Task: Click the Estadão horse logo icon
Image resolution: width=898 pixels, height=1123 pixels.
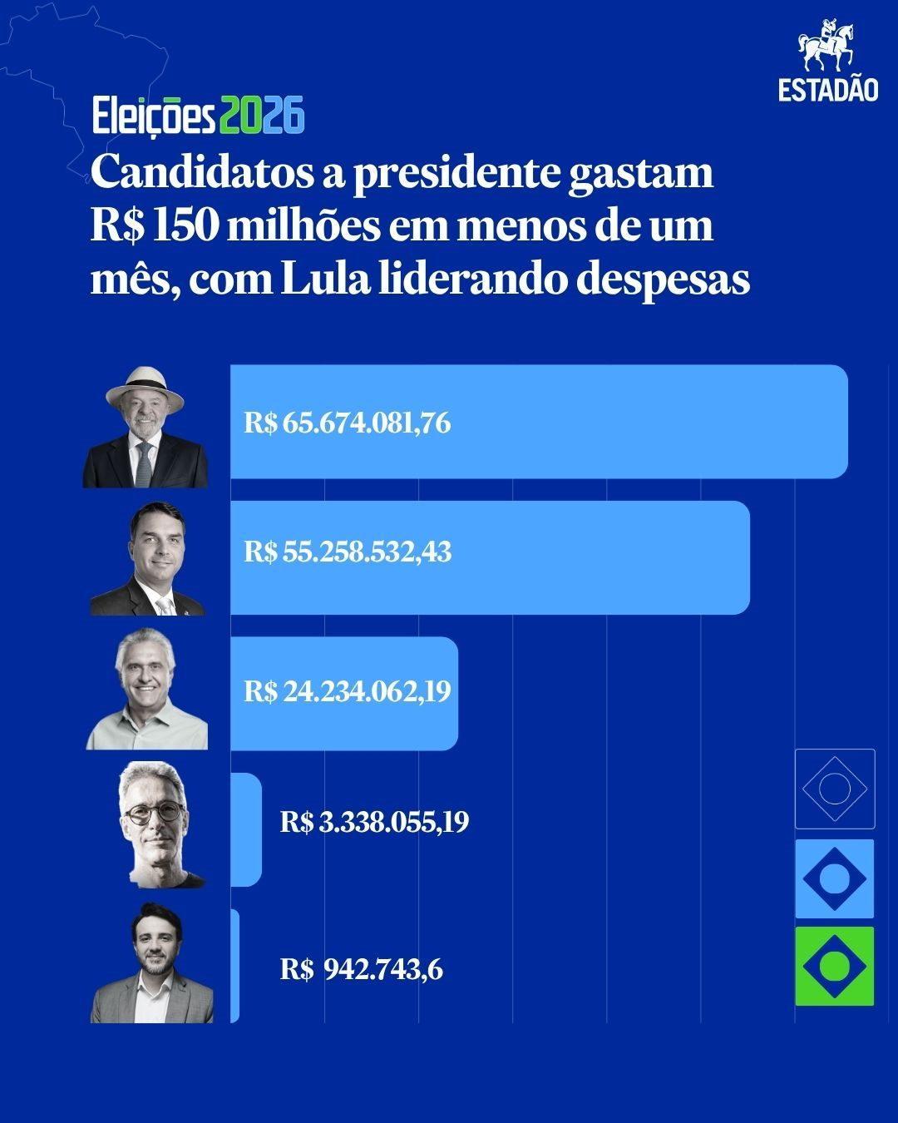Action: [826, 47]
